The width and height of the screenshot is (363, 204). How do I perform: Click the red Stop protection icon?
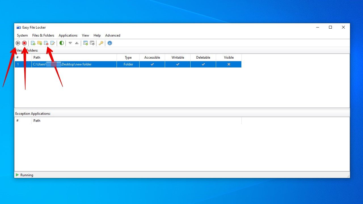[24, 43]
